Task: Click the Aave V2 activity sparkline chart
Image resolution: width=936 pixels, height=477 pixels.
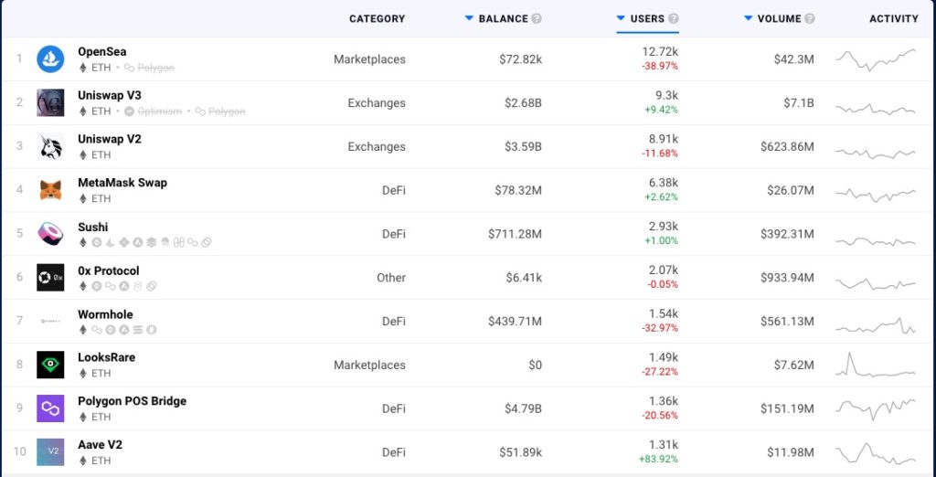Action: 875,452
